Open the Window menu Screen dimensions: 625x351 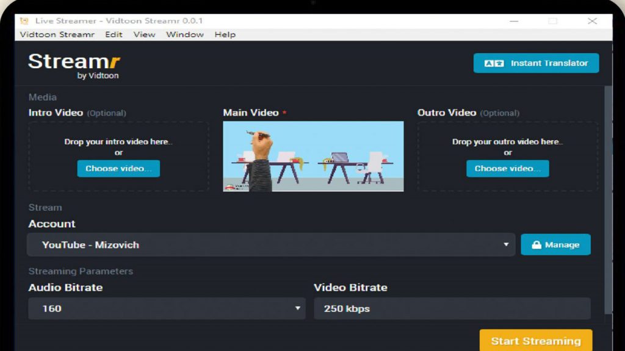click(185, 35)
